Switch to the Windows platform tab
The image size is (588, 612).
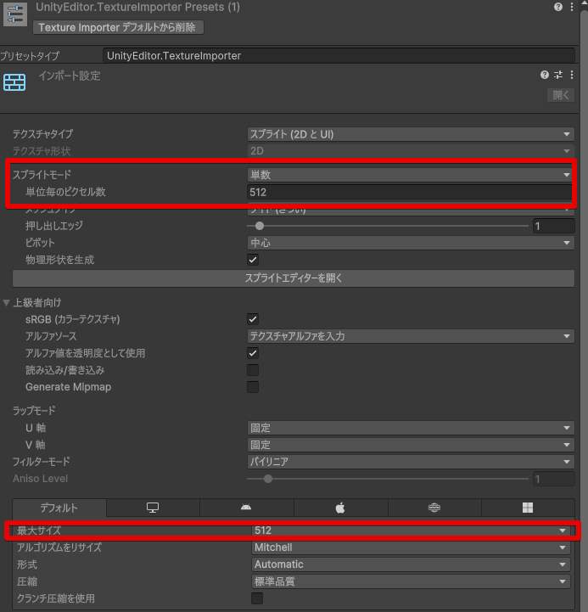pos(528,508)
